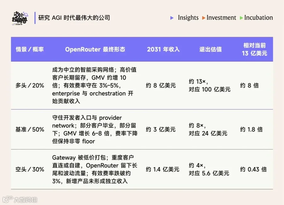Screen dimensions: 284x205
Task: Select the 多头 / 20% scenario cell
Action: (x=30, y=85)
